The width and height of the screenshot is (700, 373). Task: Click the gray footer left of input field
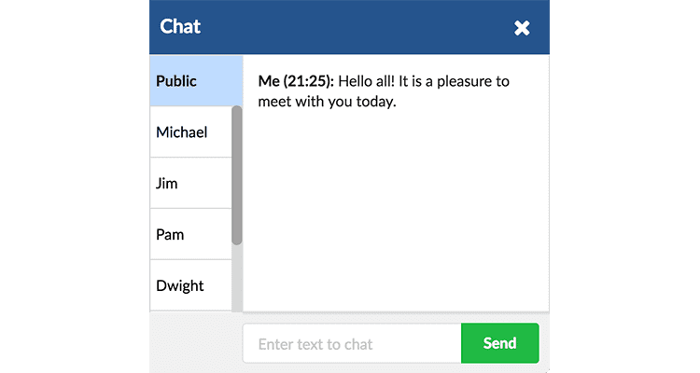coord(195,343)
